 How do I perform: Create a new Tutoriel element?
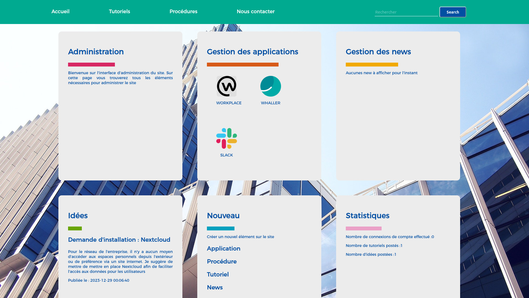click(x=218, y=275)
